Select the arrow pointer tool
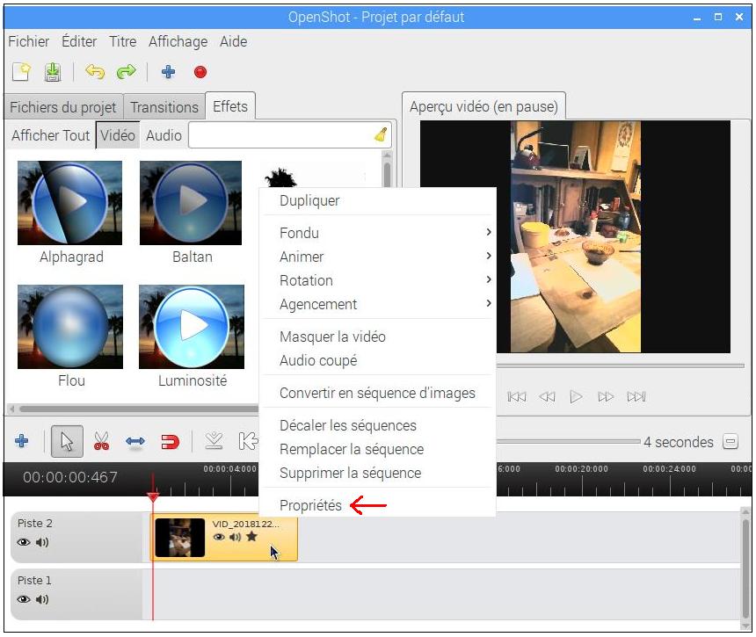 (67, 441)
